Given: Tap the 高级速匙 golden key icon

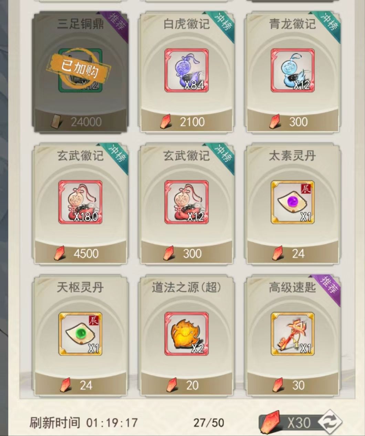Looking at the screenshot, I should pos(292,334).
